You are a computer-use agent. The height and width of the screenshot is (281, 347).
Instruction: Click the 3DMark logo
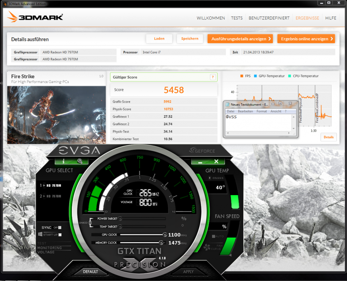[x=35, y=17]
